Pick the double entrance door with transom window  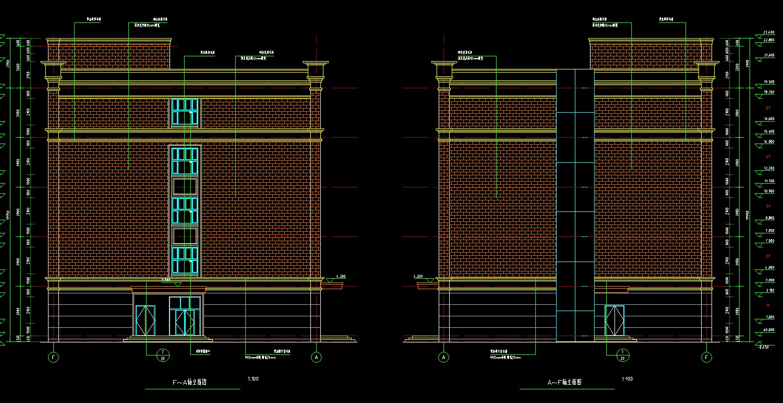coord(185,316)
